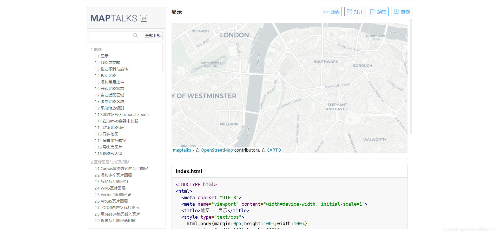Viewport: 499px width, 234px height.
Task: Open the OpenStreetMap attribution link
Action: [217, 150]
